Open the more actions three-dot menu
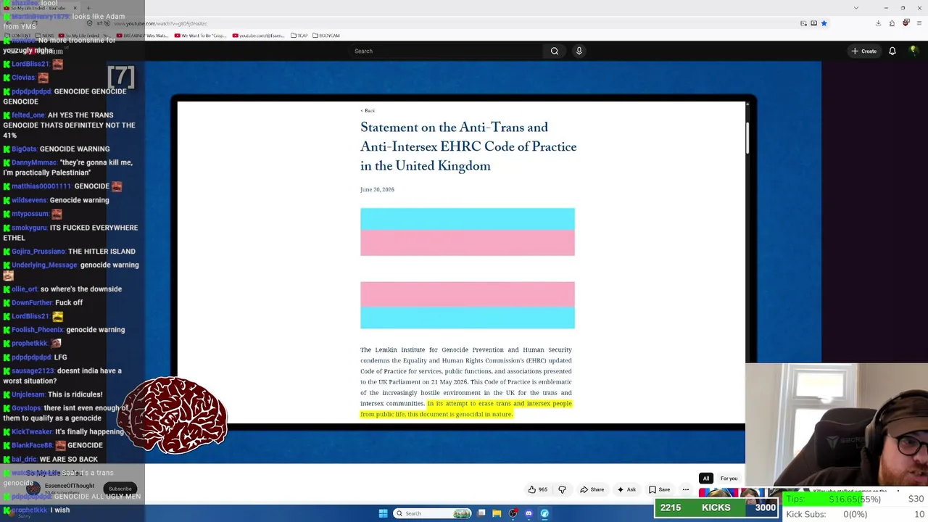928x522 pixels. point(686,489)
